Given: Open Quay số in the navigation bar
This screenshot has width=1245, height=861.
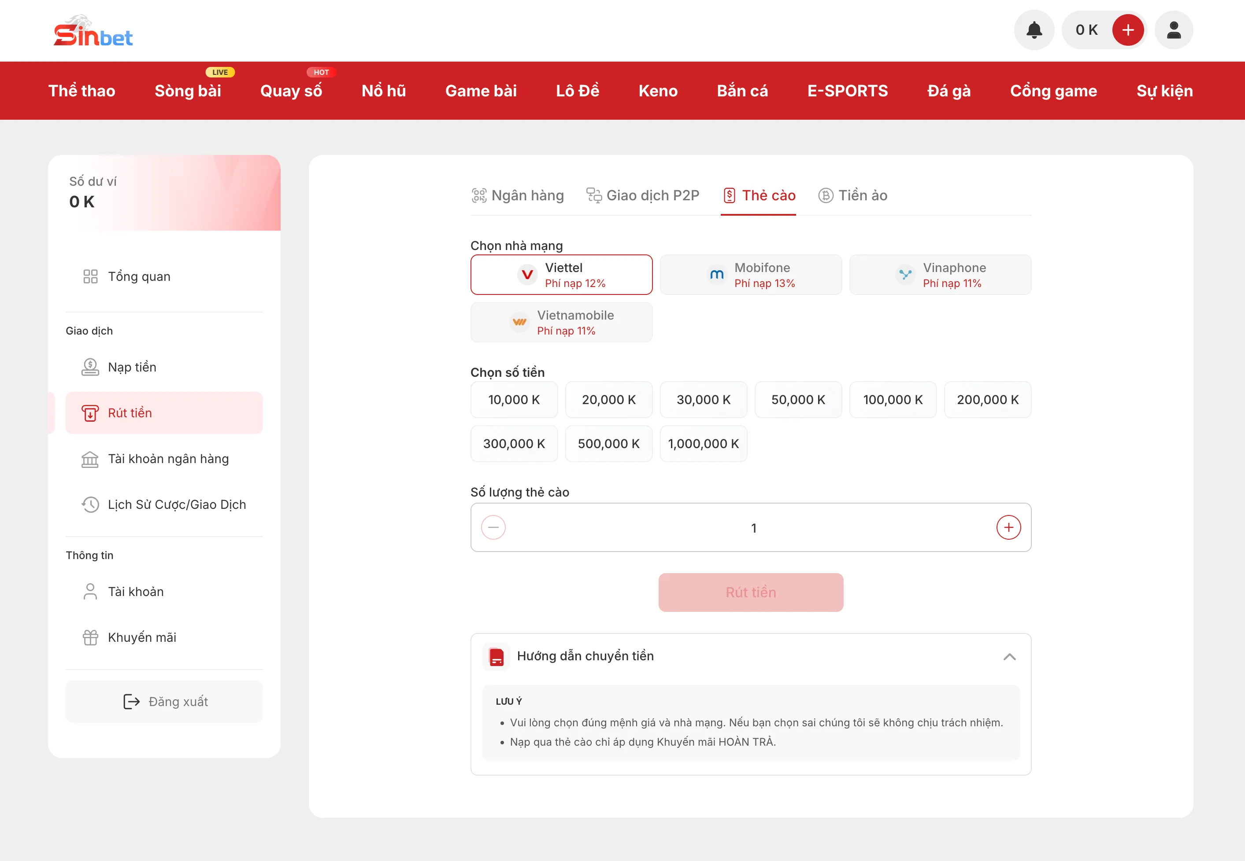Looking at the screenshot, I should [292, 91].
